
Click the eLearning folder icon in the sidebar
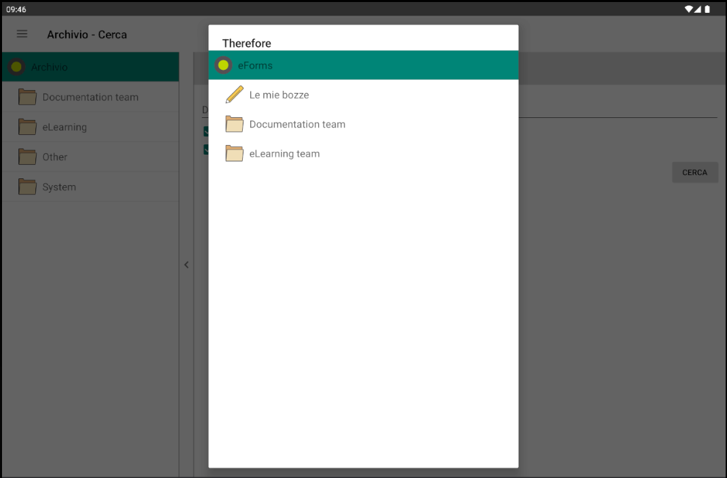pos(27,127)
